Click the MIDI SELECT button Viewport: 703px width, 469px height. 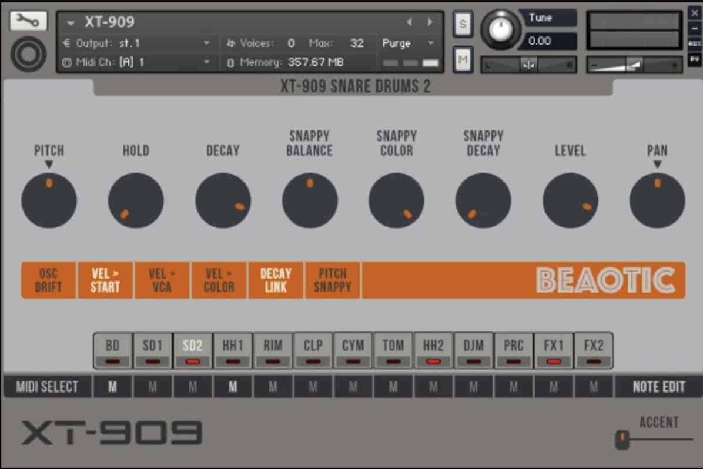pos(47,387)
